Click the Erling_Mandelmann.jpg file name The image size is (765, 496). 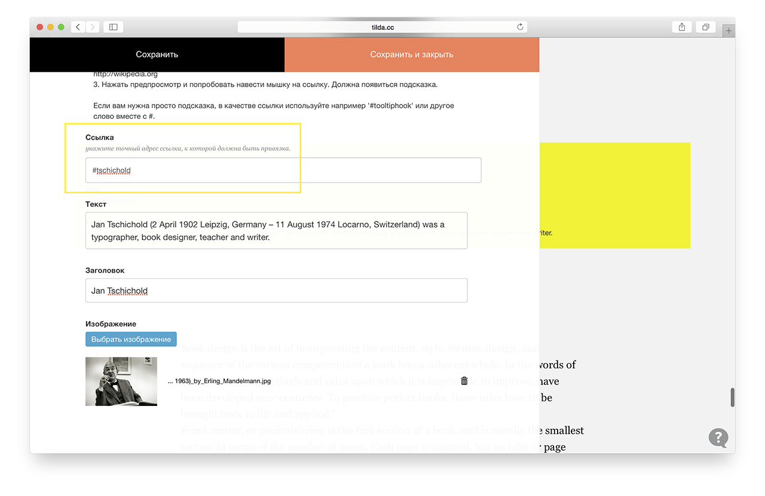point(219,381)
